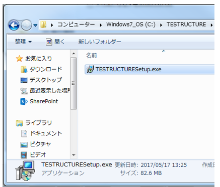The width and height of the screenshot is (220, 187).
Task: Click the Forward navigation arrow button
Action: click(26, 25)
